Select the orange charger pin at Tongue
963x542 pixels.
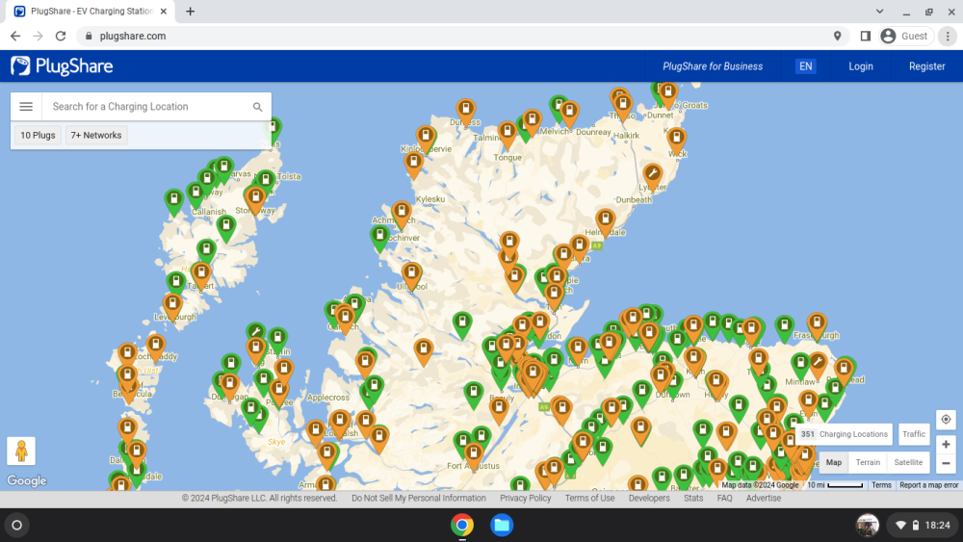(507, 133)
